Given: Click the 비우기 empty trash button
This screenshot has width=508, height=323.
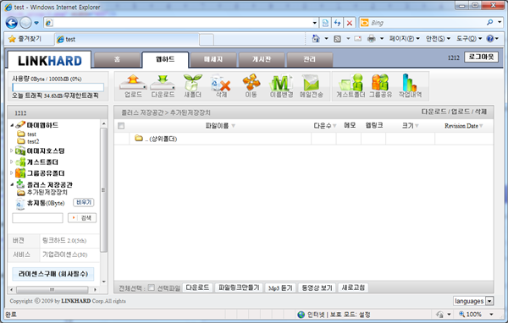Looking at the screenshot, I should click(x=84, y=202).
